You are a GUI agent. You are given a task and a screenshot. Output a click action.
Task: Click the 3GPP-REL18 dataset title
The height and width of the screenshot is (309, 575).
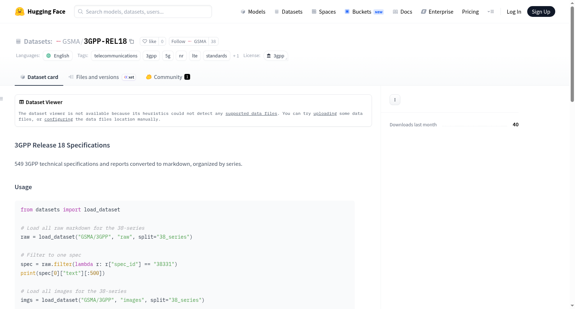click(105, 41)
